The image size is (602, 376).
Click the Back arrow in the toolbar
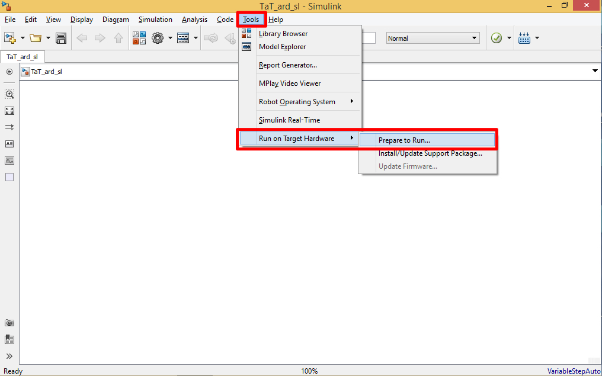pos(82,38)
